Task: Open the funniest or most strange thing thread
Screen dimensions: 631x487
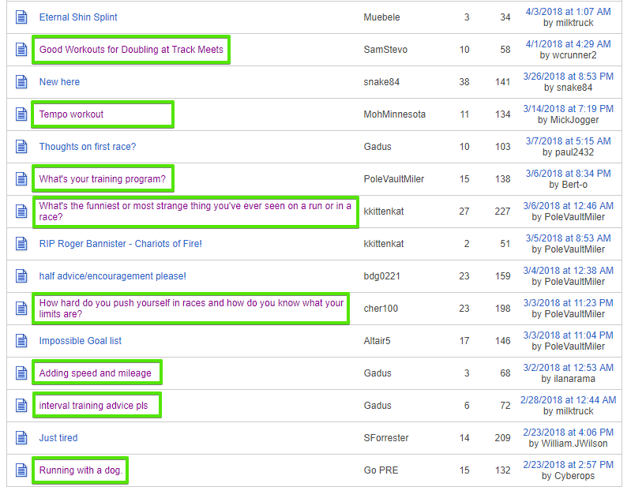Action: click(195, 212)
